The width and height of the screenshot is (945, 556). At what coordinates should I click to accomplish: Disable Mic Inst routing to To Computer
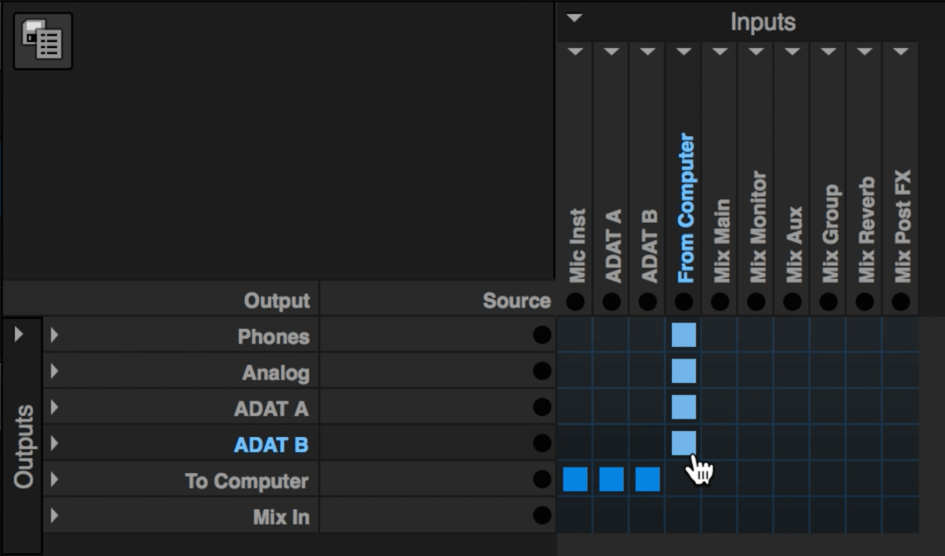tap(575, 479)
